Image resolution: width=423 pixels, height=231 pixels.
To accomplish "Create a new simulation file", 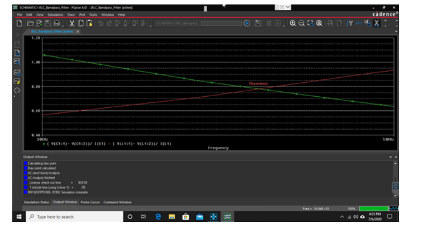I will [20, 23].
